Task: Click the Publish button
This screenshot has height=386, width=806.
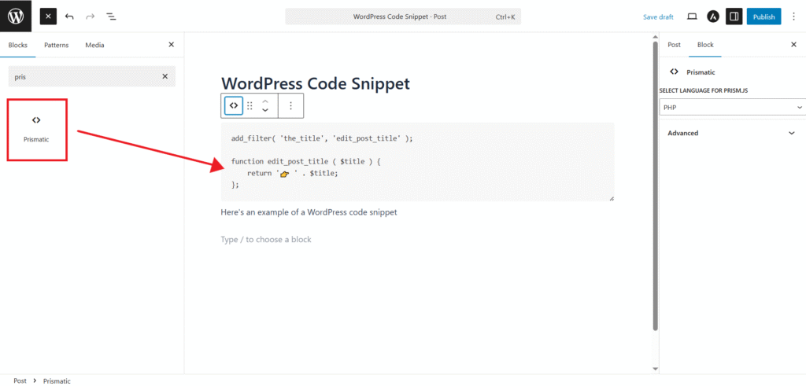Action: pos(763,17)
